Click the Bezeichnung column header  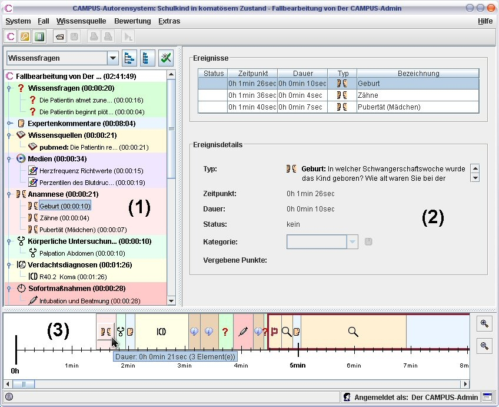point(418,73)
